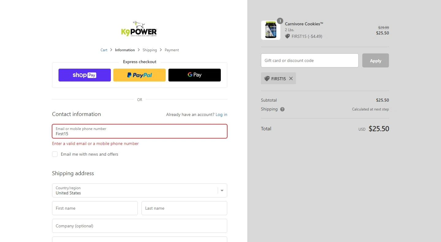Apply the discount code

click(x=375, y=60)
